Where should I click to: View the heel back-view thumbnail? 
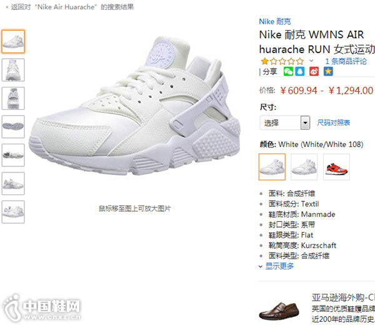pos(13,98)
